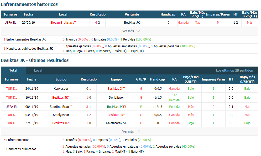Open TUR D1 tournament dated 24/11/19

coord(12,89)
